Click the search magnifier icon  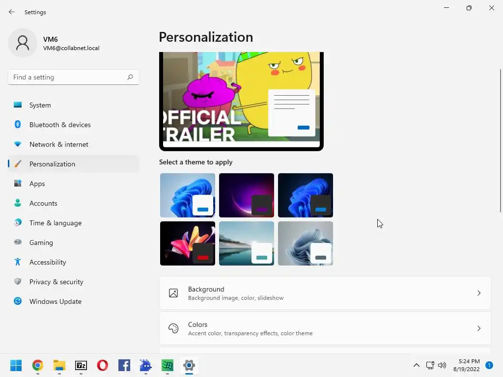tap(130, 77)
